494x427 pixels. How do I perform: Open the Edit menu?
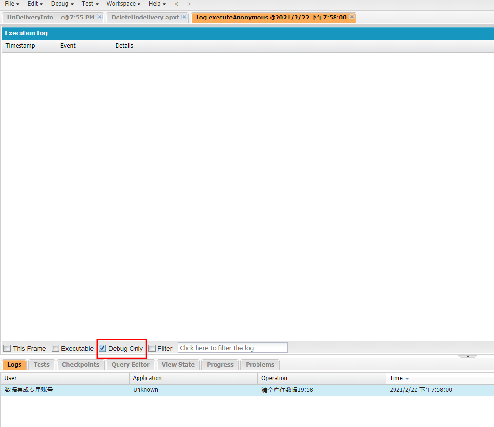point(35,4)
